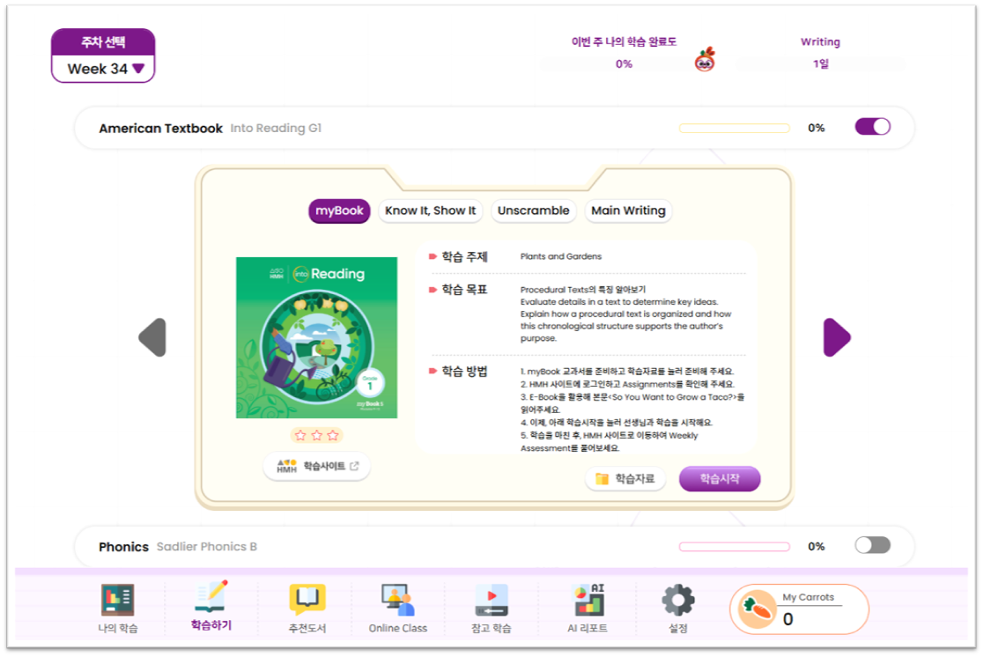Switch to the Unscramble tab
The image size is (983, 657).
pos(534,210)
